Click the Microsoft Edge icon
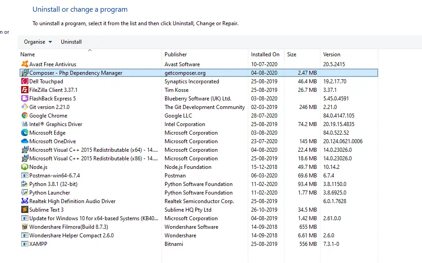Screen dimensions: 422x263 click(x=25, y=132)
